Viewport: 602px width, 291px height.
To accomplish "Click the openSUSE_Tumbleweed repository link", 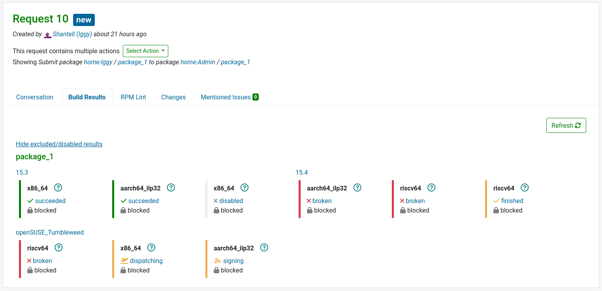I will coord(50,232).
